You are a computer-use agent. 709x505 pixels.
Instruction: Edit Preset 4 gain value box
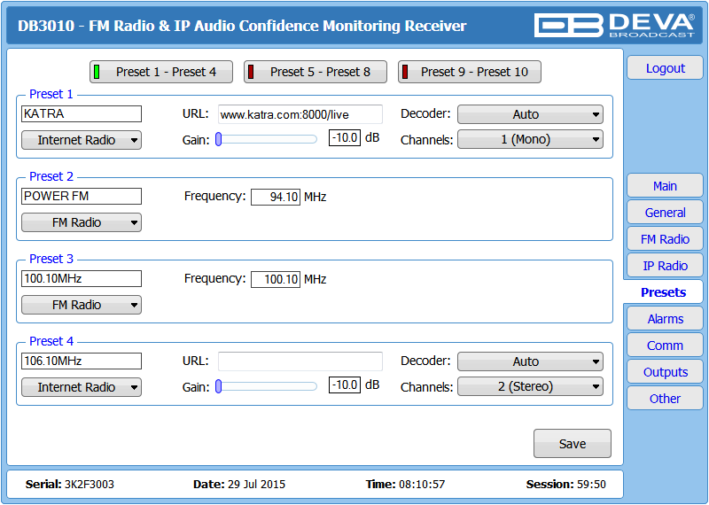345,385
